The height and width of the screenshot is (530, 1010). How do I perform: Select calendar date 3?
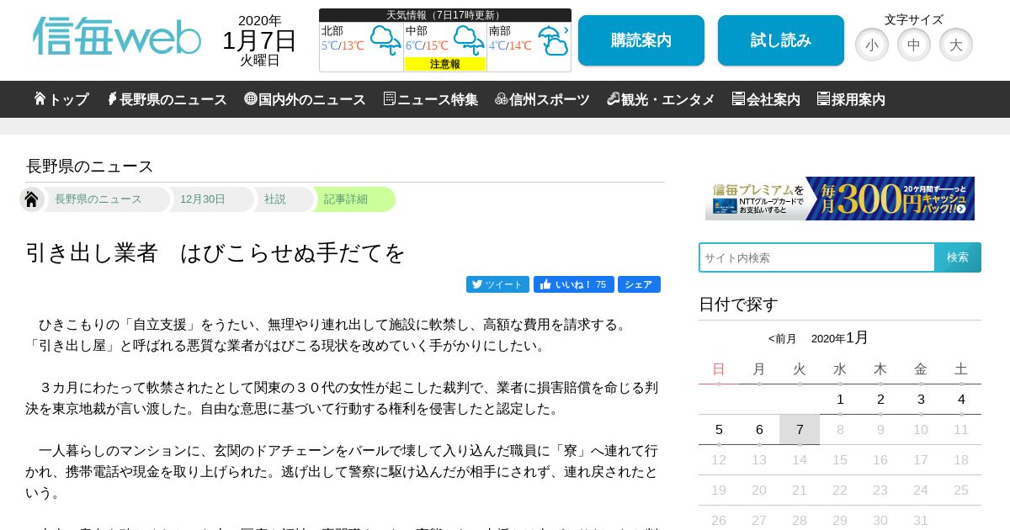(x=921, y=400)
